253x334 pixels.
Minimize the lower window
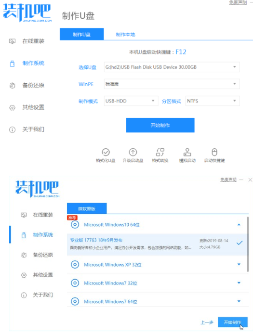coord(241,180)
